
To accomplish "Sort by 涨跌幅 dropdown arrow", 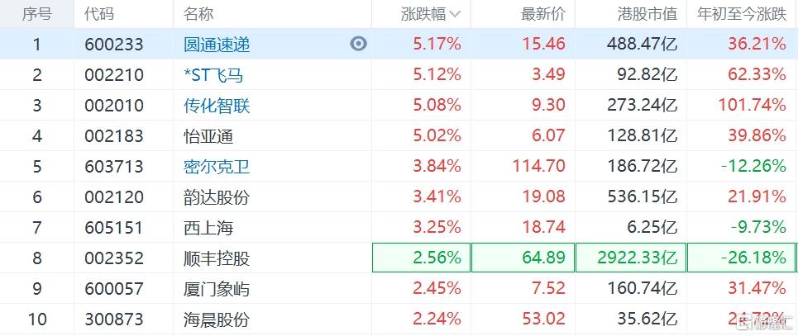I will point(456,15).
